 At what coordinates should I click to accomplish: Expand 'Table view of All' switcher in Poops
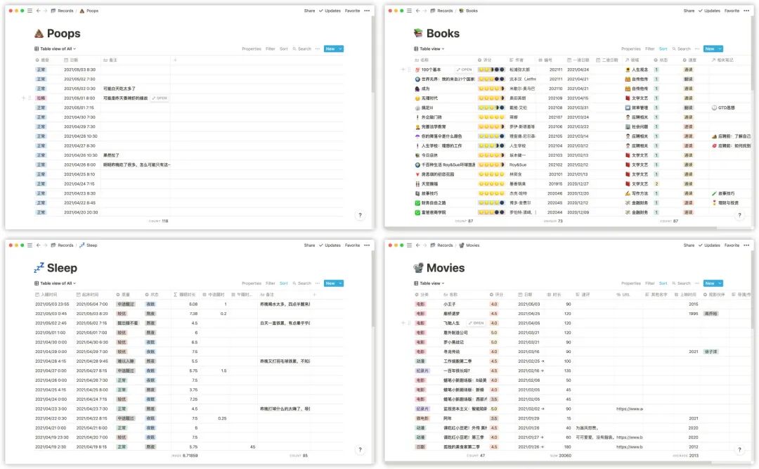tap(56, 49)
